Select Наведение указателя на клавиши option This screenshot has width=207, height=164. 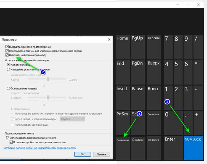(x=8, y=70)
